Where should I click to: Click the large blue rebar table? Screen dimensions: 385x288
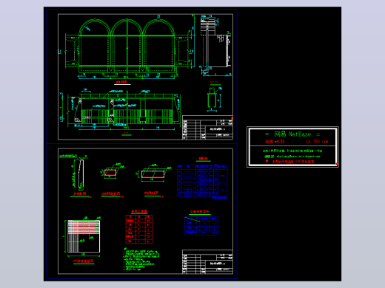tap(202, 181)
